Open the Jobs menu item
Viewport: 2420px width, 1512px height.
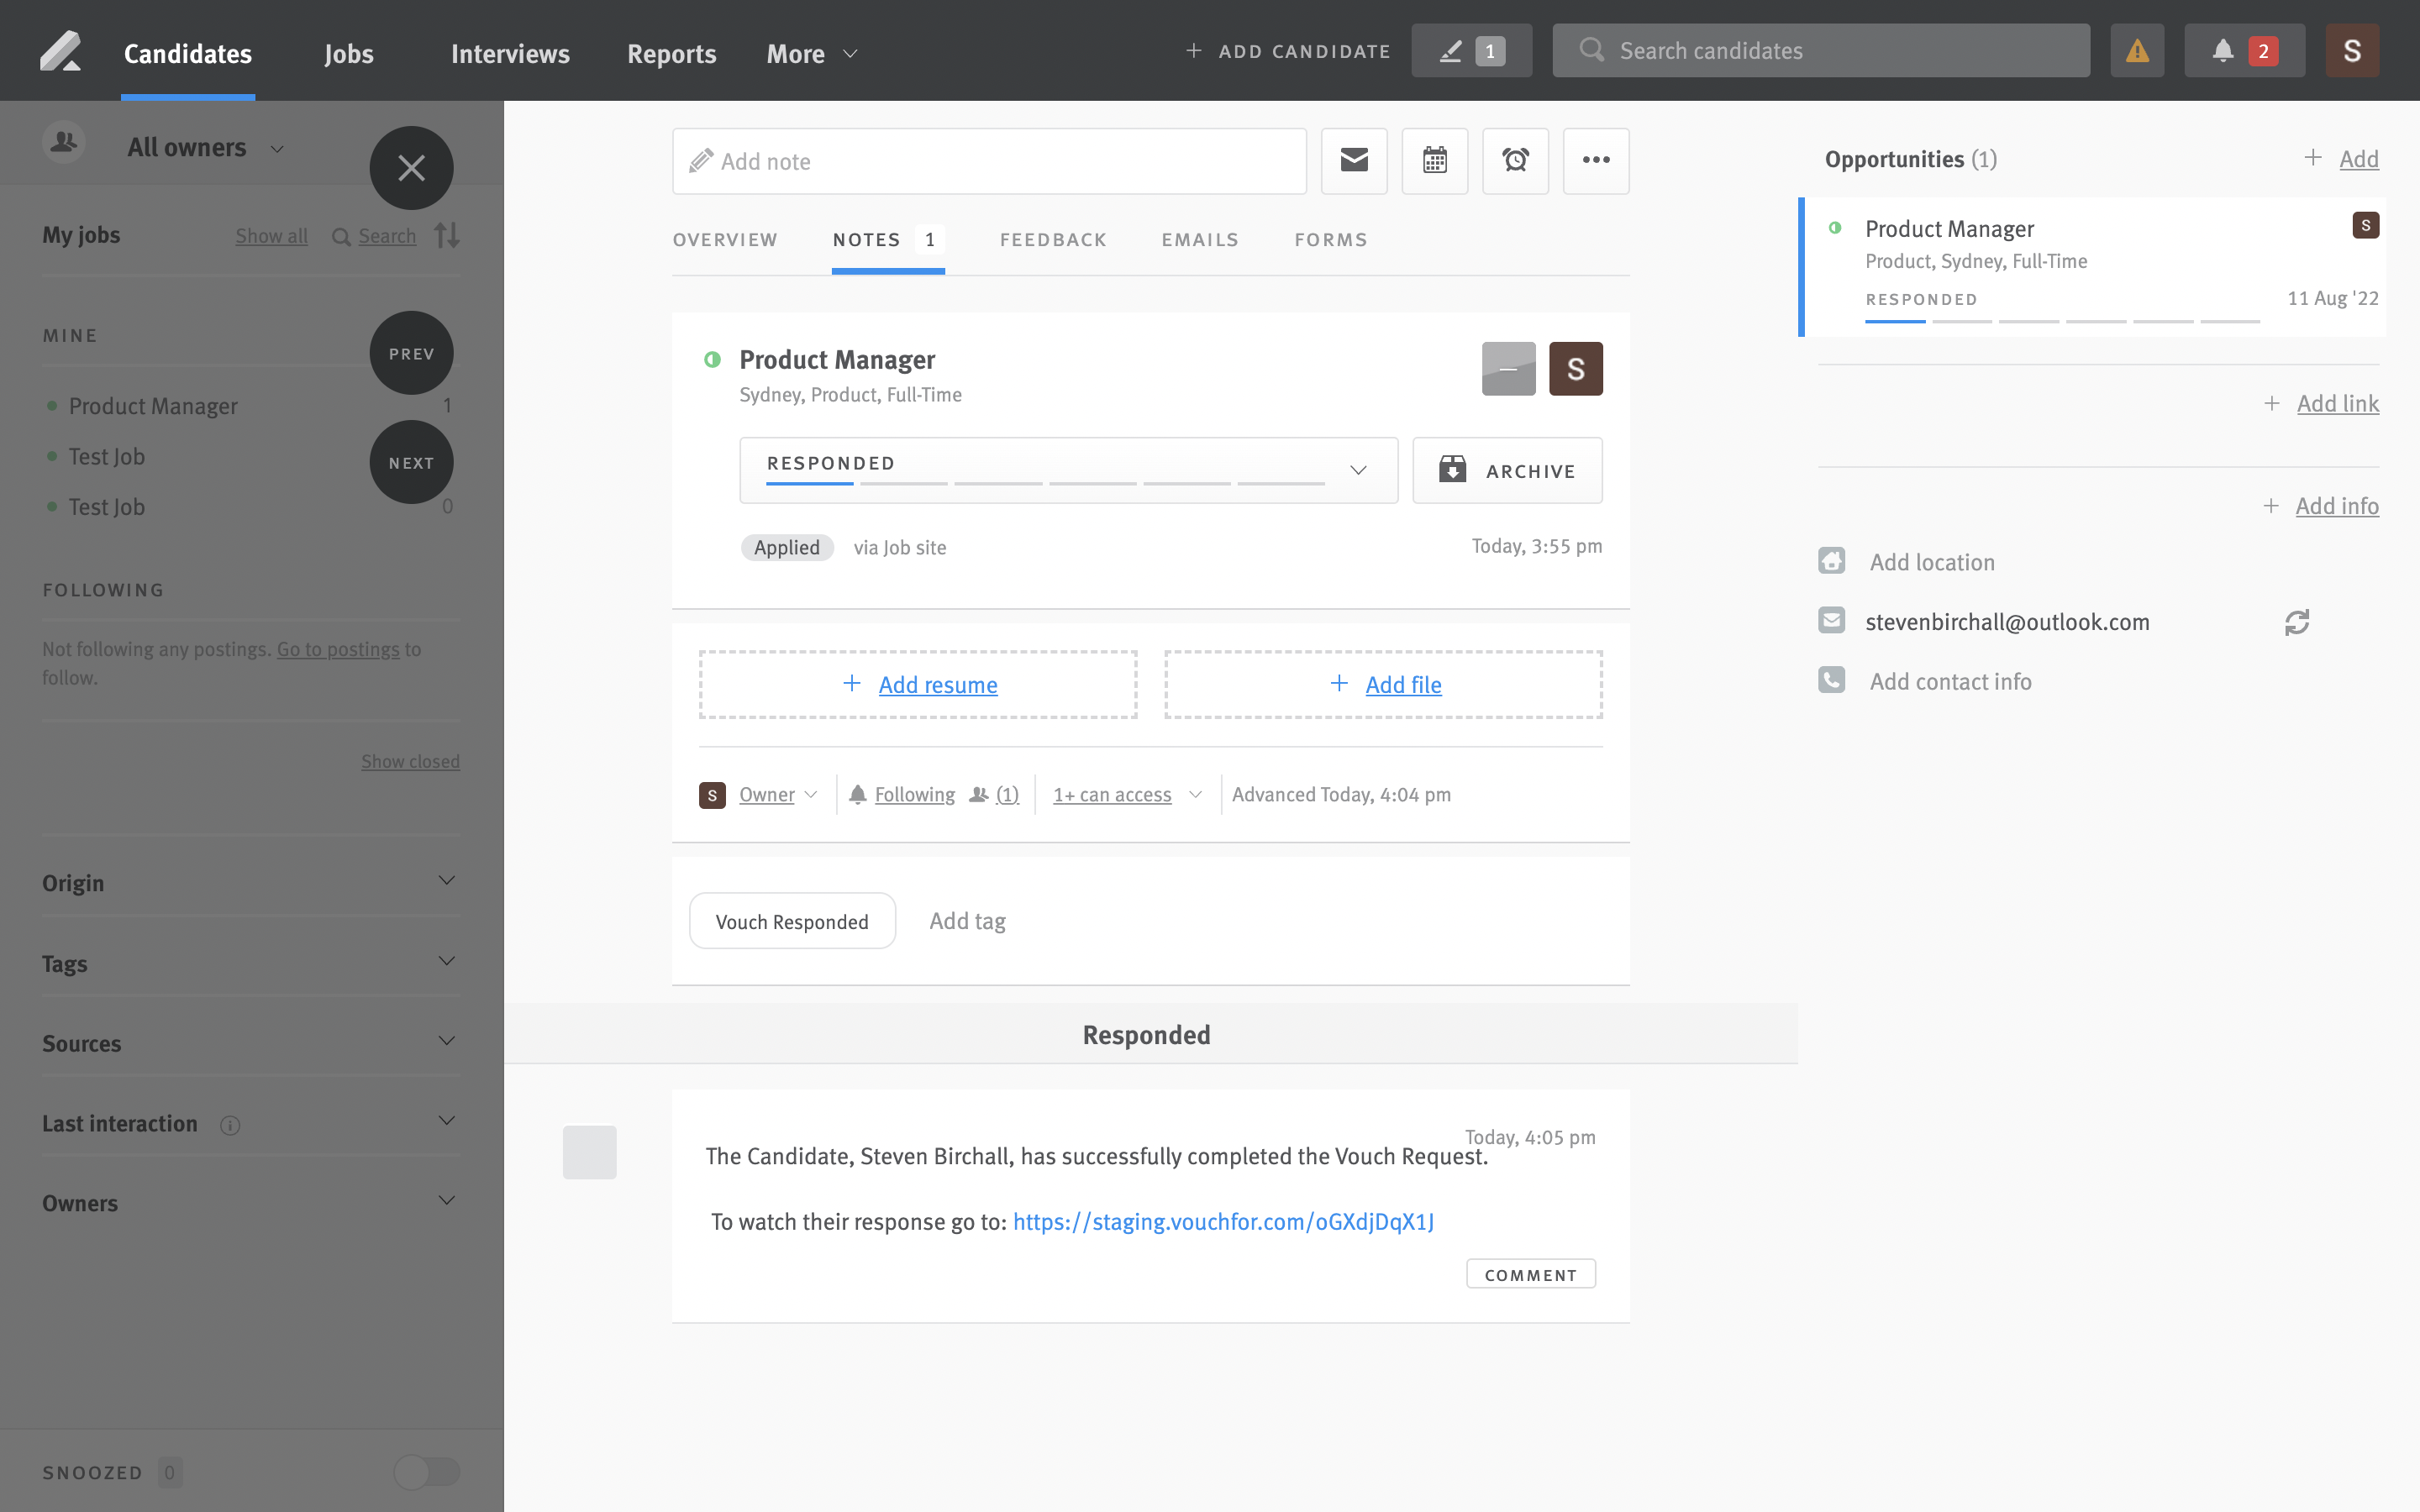[348, 54]
